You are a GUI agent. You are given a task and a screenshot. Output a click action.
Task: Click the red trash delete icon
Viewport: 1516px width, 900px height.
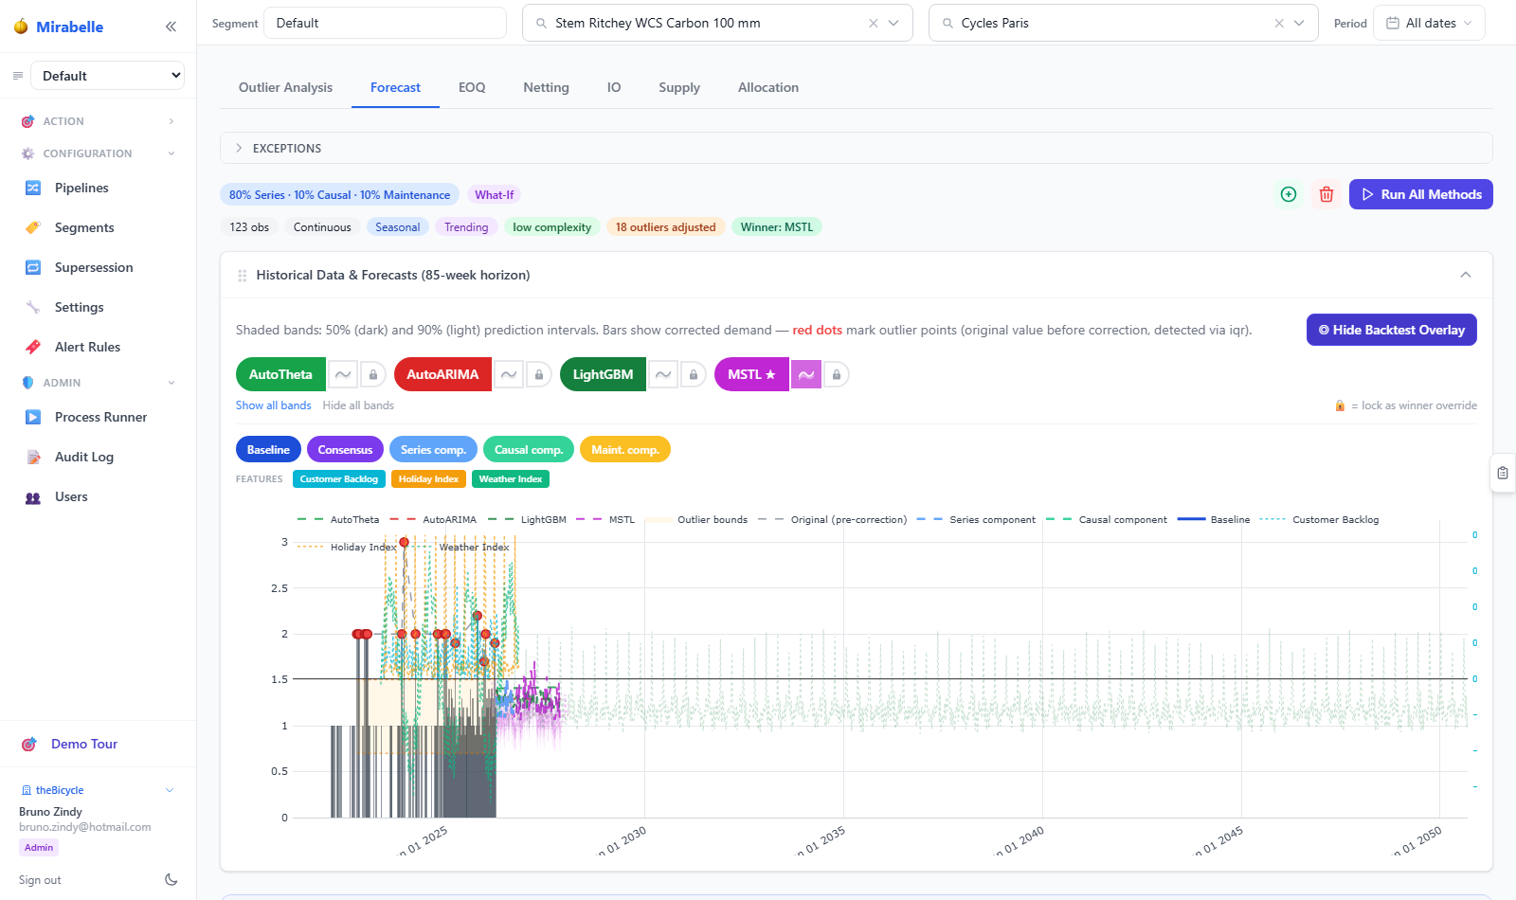1326,194
